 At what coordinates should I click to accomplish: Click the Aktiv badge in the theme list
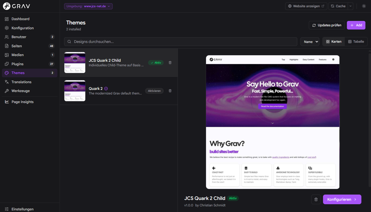click(x=156, y=63)
